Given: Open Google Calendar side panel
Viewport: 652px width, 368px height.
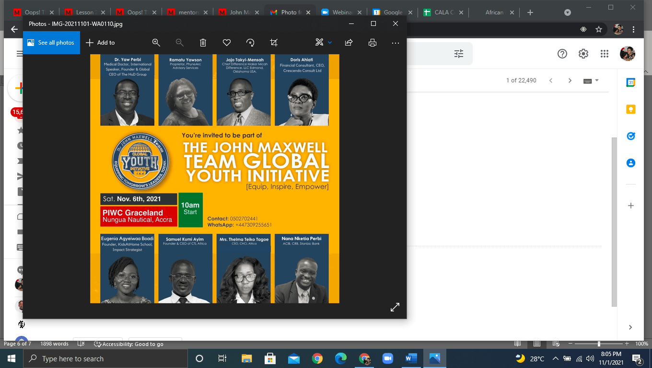Looking at the screenshot, I should [x=631, y=82].
